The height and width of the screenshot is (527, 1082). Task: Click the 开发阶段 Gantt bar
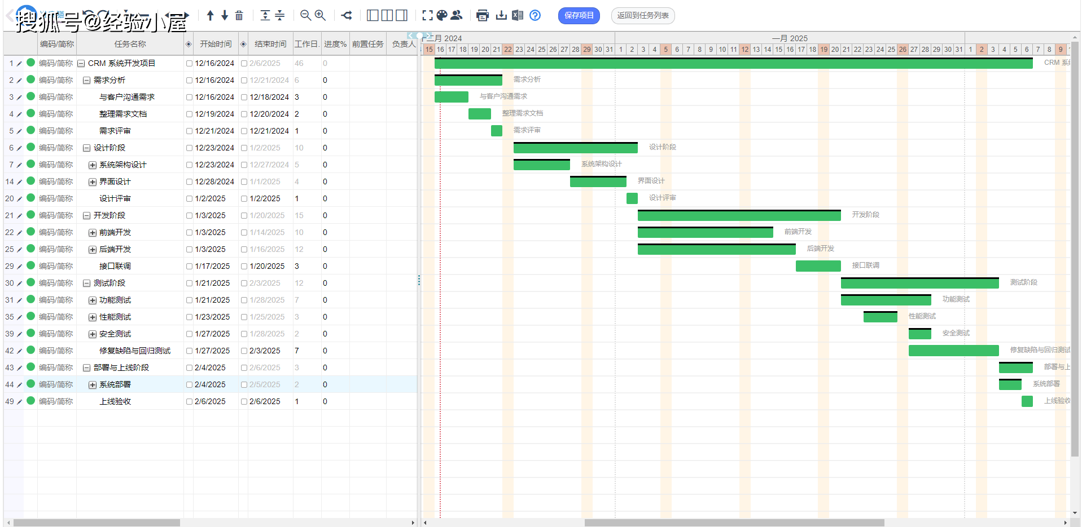coord(739,215)
